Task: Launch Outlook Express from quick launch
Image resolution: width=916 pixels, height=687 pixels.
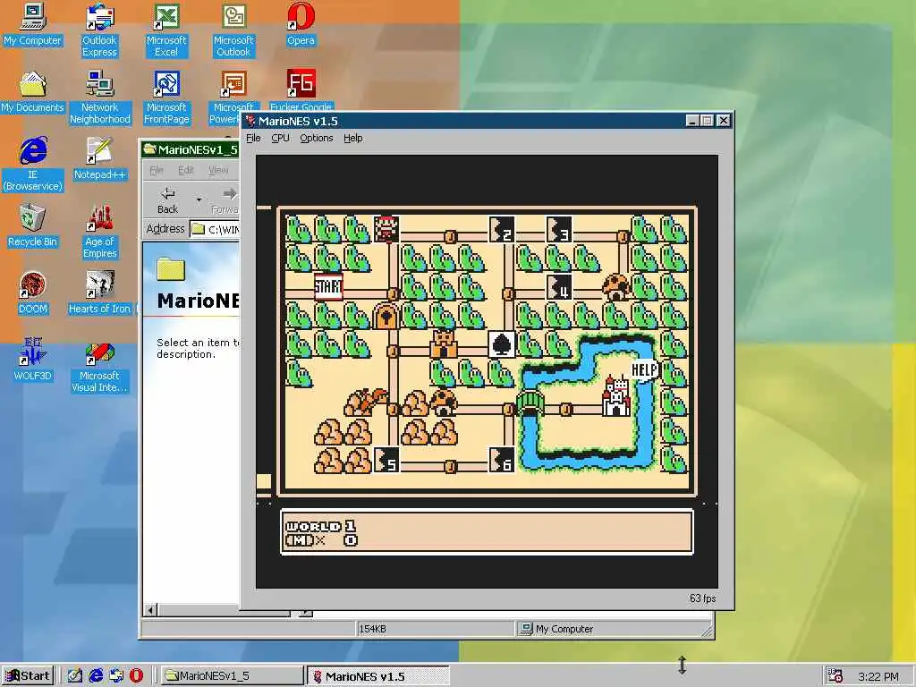Action: coord(116,675)
